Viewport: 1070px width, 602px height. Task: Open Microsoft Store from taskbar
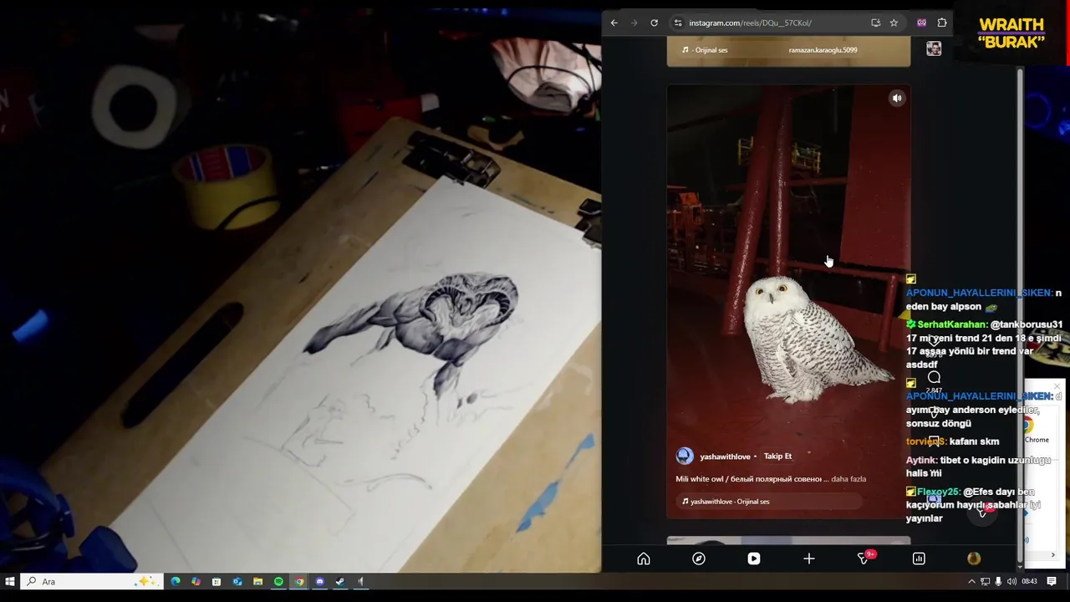coord(217,581)
